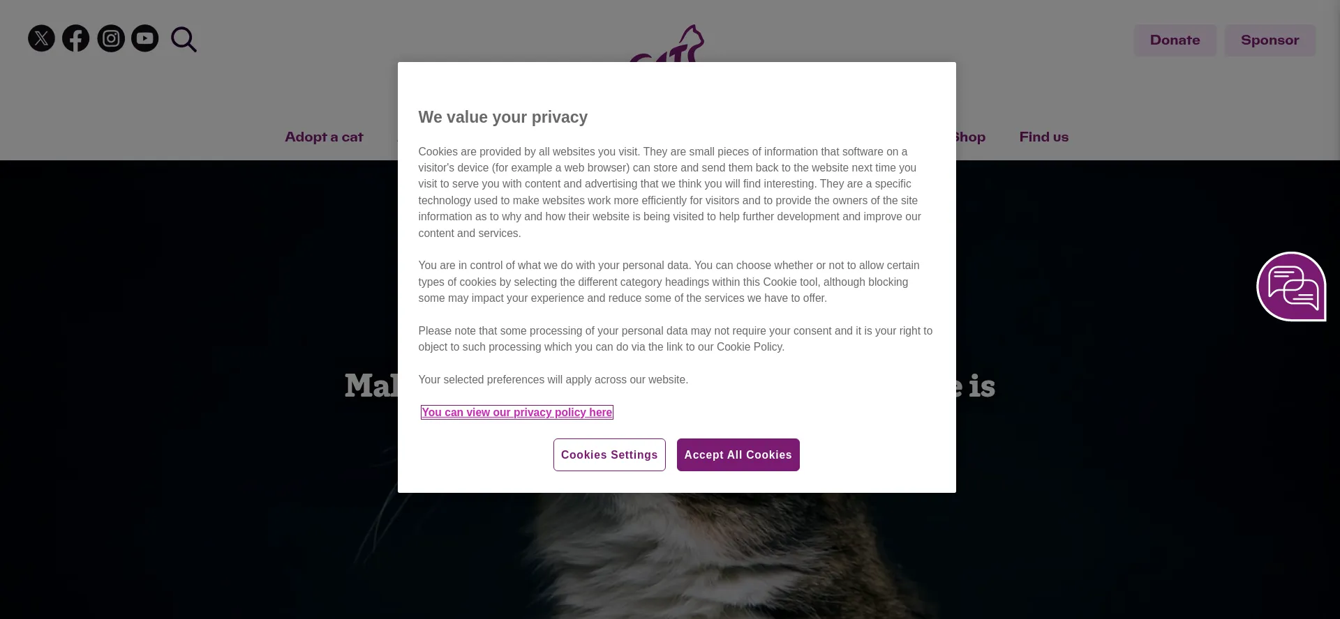Open the Adopt a cat menu
Screen dimensions: 1340x619
pyautogui.click(x=324, y=137)
